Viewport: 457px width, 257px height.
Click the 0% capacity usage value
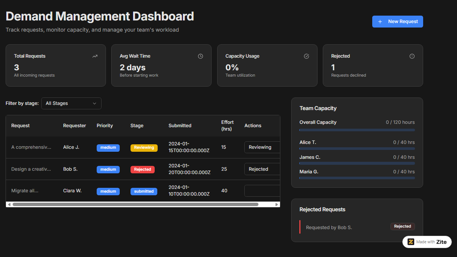[x=232, y=67]
